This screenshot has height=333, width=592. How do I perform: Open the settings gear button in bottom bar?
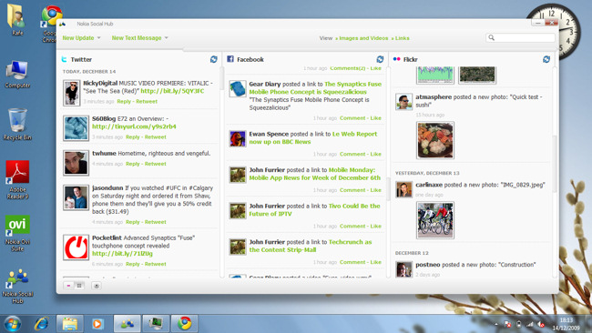tap(97, 286)
